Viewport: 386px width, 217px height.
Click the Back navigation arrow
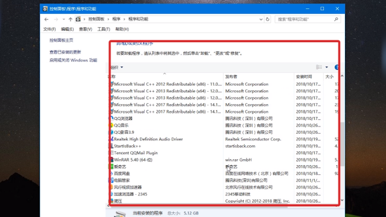click(46, 19)
